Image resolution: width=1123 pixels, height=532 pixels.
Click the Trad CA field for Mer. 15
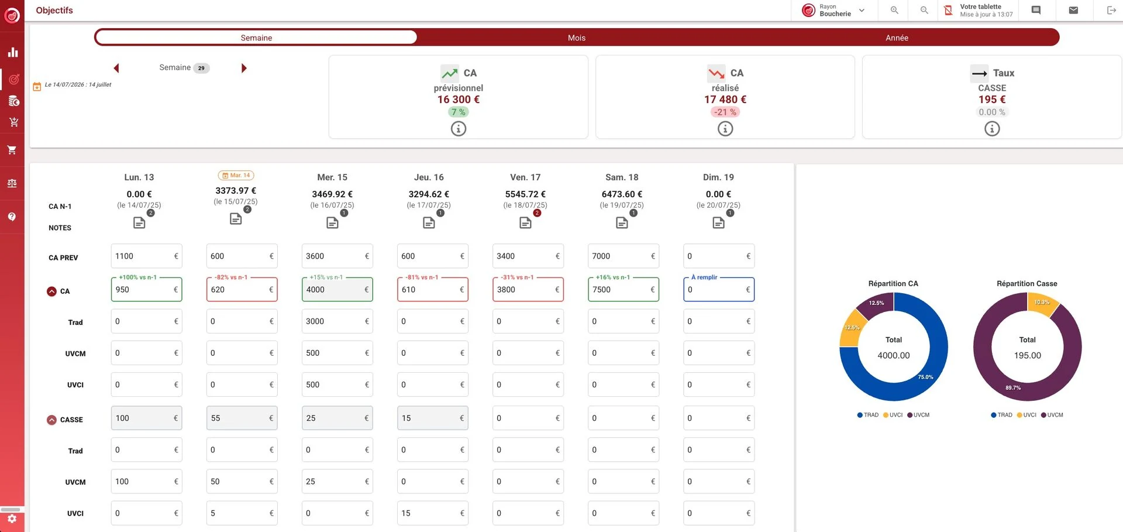click(337, 321)
